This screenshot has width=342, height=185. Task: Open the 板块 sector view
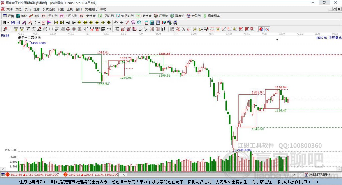21,16
